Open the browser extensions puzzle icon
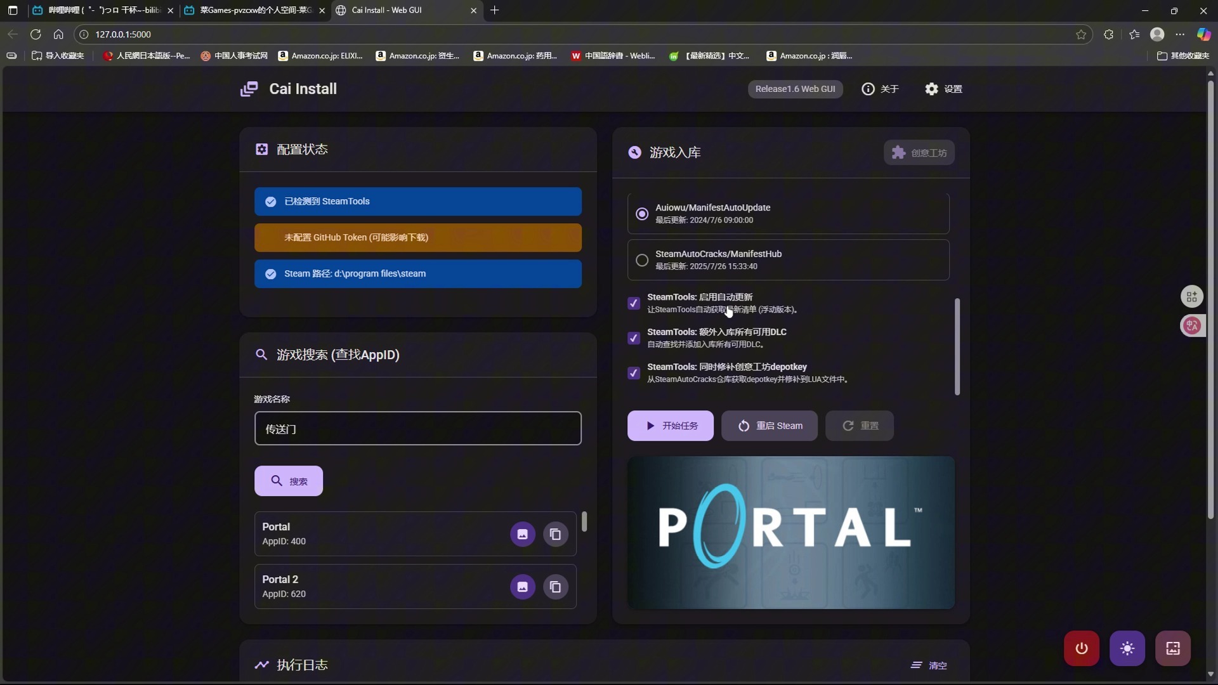Image resolution: width=1218 pixels, height=685 pixels. (1108, 34)
